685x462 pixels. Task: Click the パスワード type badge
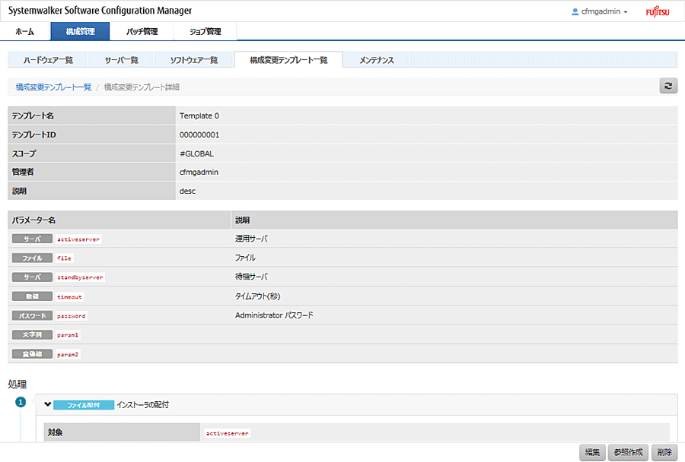click(x=32, y=315)
